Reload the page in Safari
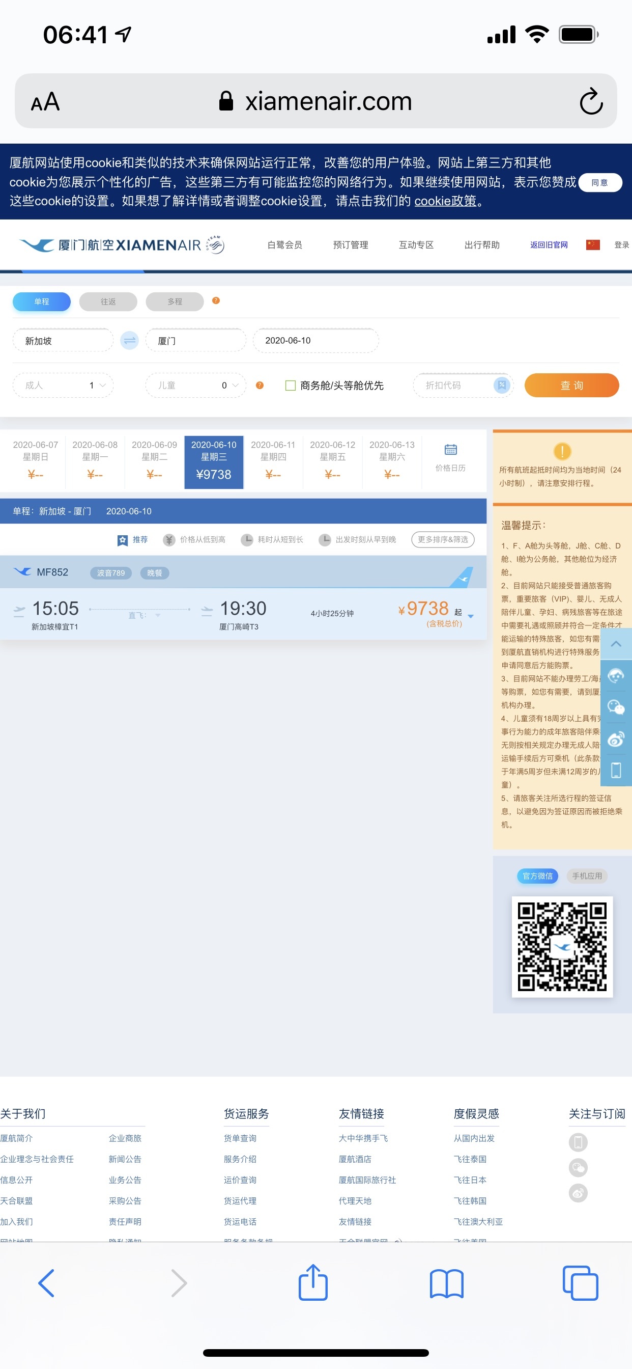The width and height of the screenshot is (632, 1369). point(591,101)
